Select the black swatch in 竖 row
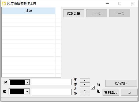Viewport: 139px width, 102px height. [x=17, y=82]
